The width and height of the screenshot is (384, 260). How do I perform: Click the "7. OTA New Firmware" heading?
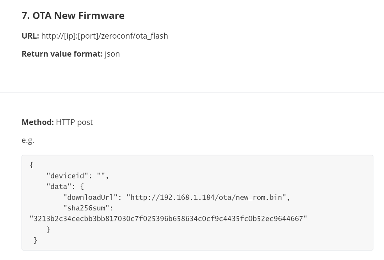click(x=73, y=16)
